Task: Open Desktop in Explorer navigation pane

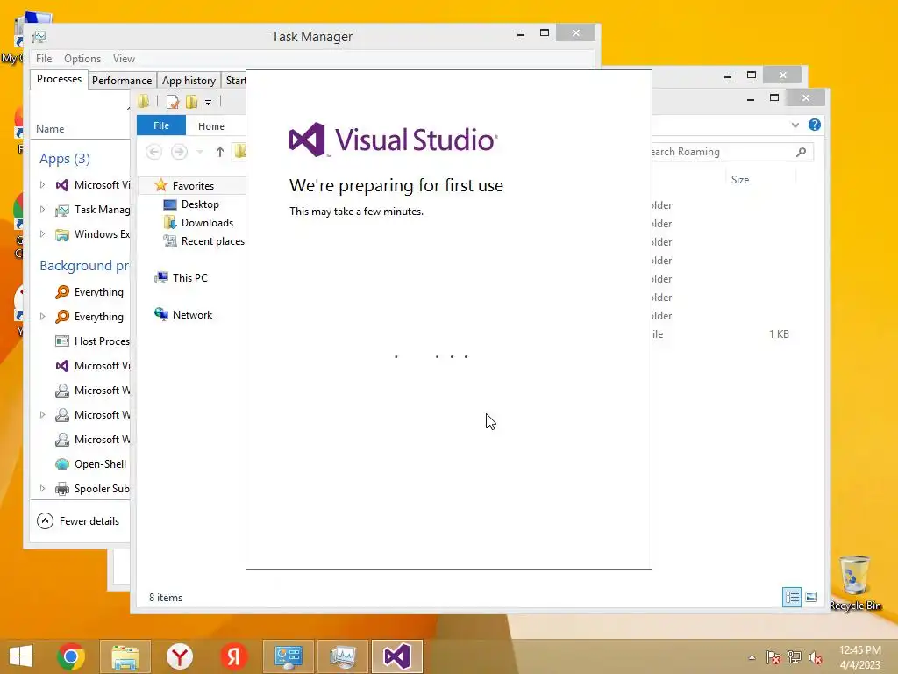Action: coord(200,204)
